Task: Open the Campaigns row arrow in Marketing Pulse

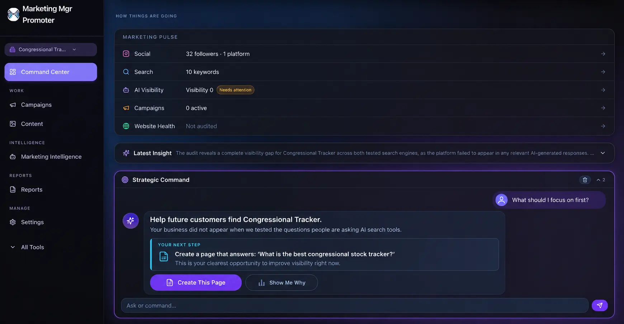Action: point(603,108)
